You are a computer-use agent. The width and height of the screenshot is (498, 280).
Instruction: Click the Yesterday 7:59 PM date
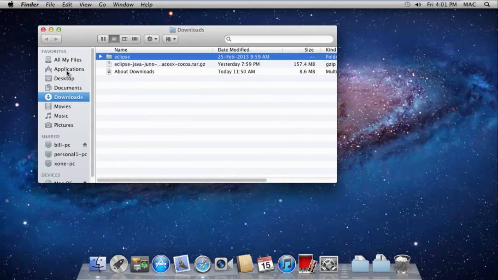[x=238, y=64]
